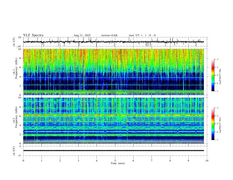Click the ch.2 spectrogram color scale bar
Image resolution: width=233 pixels, height=180 pixels.
[x=213, y=124]
